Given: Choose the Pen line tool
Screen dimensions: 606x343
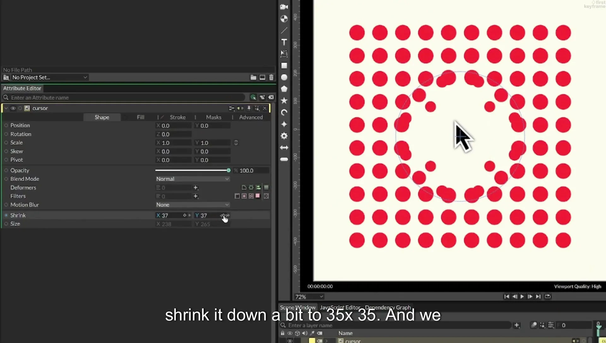Looking at the screenshot, I should tap(284, 30).
